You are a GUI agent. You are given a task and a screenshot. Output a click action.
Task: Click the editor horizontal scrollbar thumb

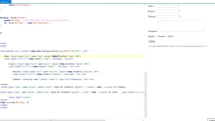52,120
